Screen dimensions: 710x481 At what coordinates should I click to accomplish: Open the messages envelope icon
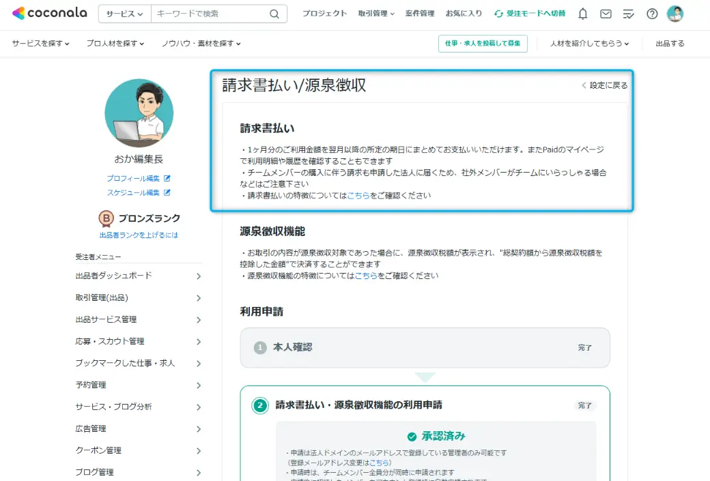coord(606,14)
